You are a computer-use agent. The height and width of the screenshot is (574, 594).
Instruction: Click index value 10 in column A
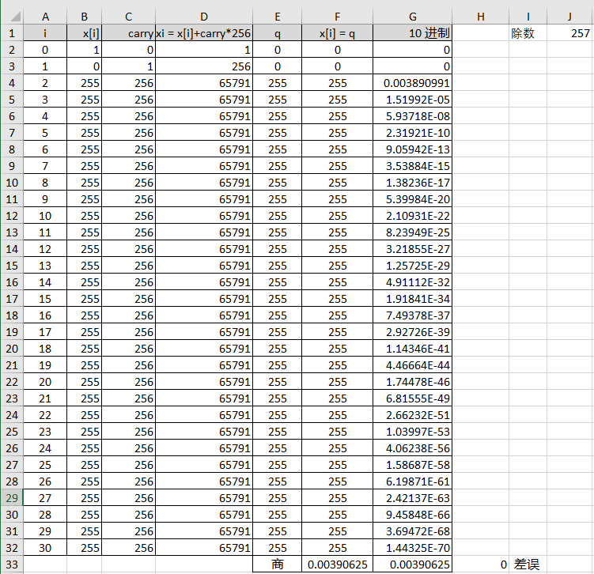[x=45, y=216]
